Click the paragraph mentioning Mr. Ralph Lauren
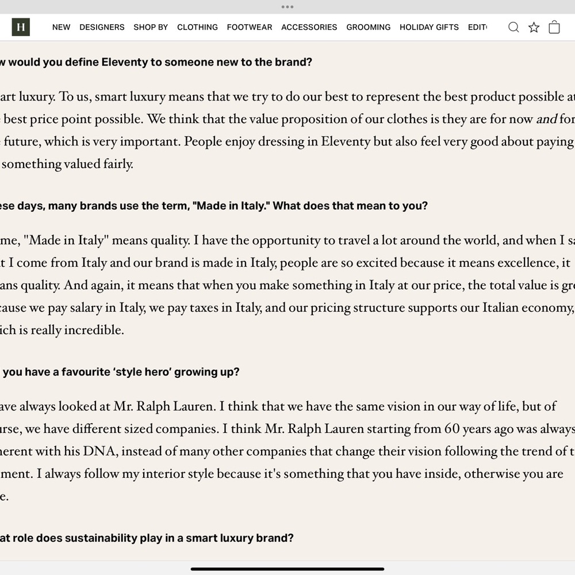 (287, 451)
